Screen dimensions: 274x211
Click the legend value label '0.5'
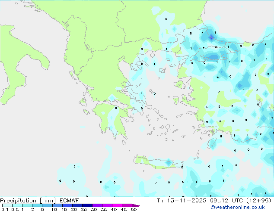[15, 209]
